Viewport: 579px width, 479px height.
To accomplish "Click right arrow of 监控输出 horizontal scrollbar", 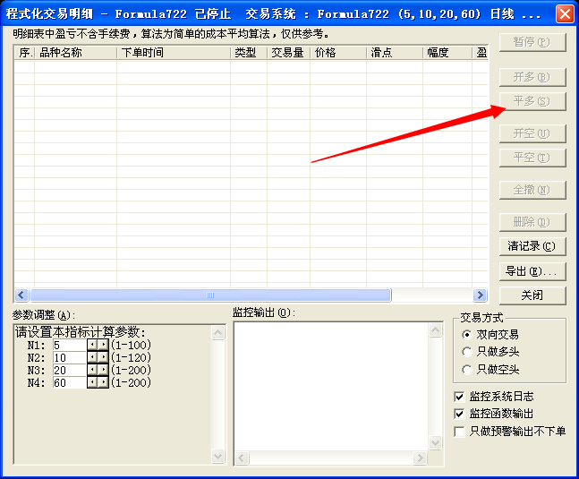I will point(420,458).
